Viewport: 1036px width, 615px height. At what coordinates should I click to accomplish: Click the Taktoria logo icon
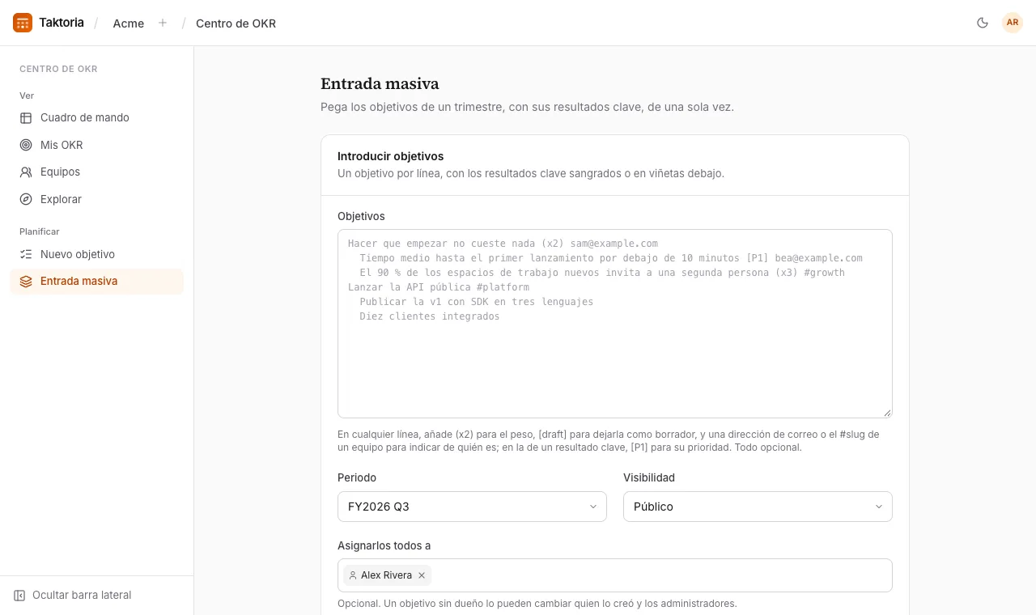(x=23, y=23)
